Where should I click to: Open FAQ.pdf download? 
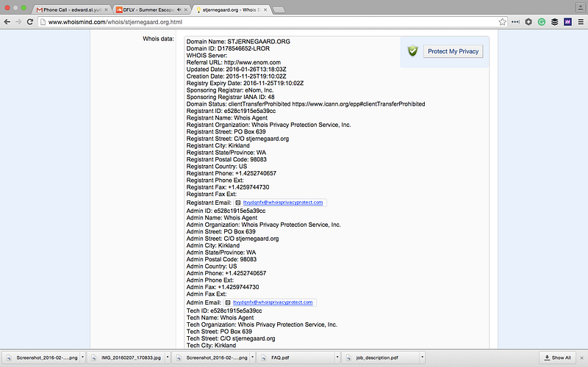point(296,357)
